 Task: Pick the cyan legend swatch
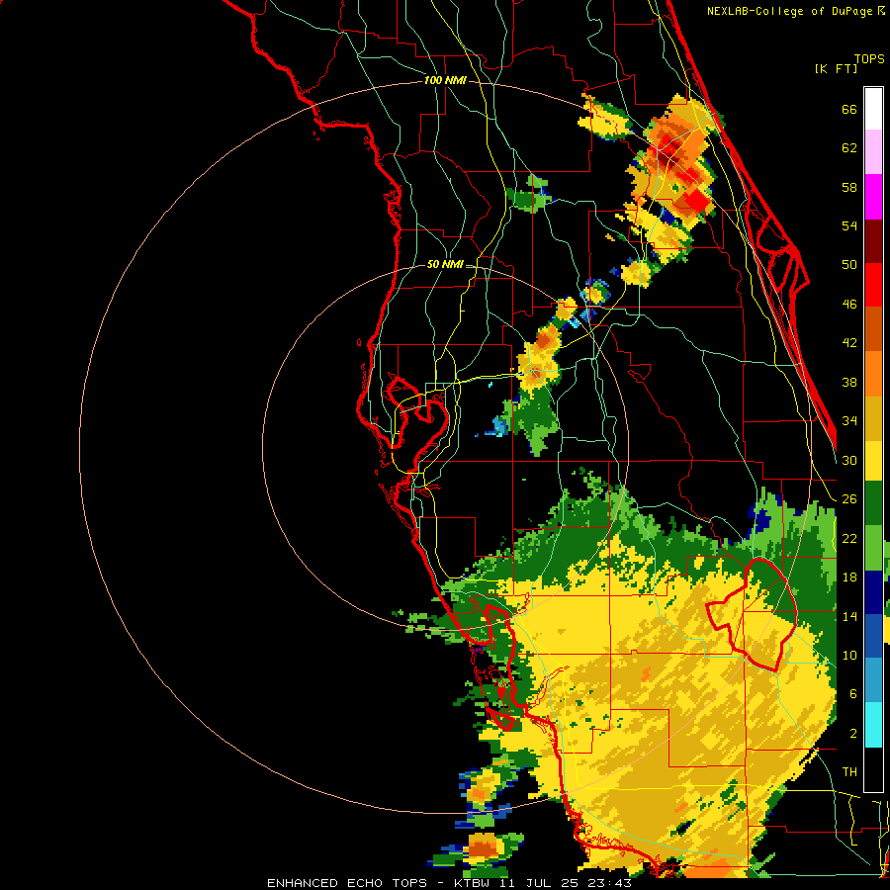873,726
